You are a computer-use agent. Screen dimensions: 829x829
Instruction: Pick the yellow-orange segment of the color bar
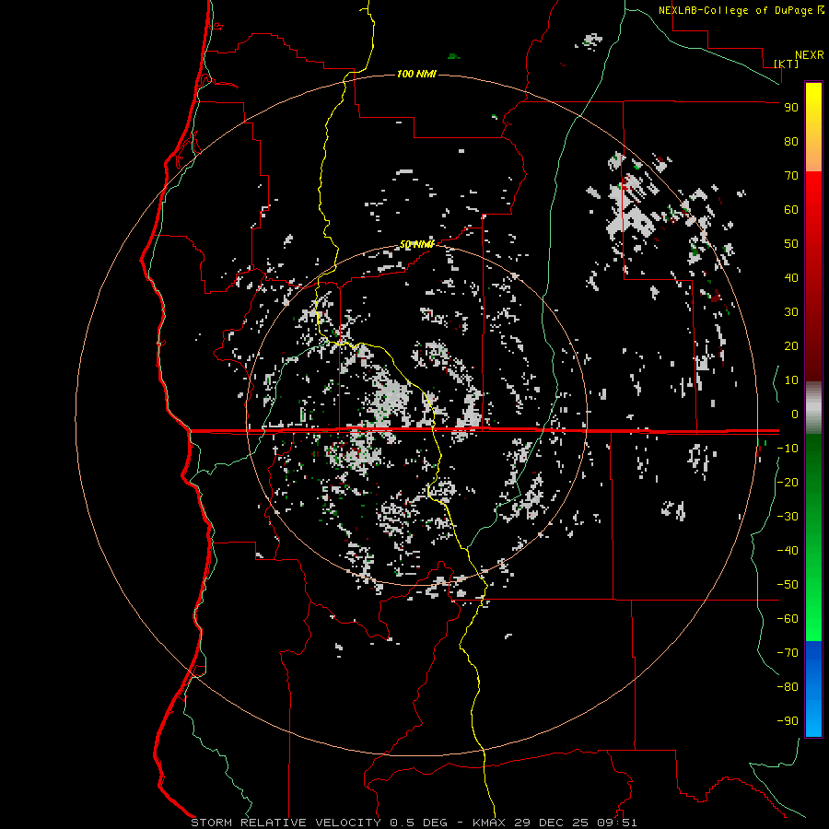pyautogui.click(x=813, y=127)
